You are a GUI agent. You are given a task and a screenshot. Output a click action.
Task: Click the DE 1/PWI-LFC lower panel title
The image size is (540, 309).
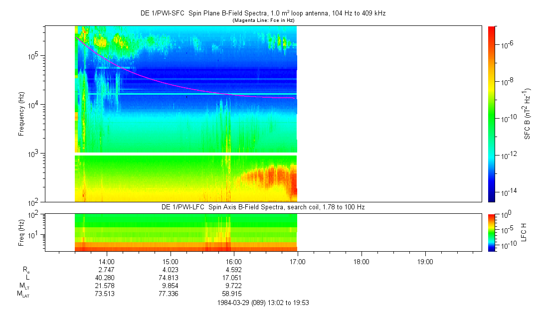[262, 207]
